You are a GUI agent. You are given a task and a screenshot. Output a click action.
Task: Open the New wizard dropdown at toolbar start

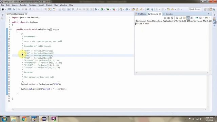[6, 9]
